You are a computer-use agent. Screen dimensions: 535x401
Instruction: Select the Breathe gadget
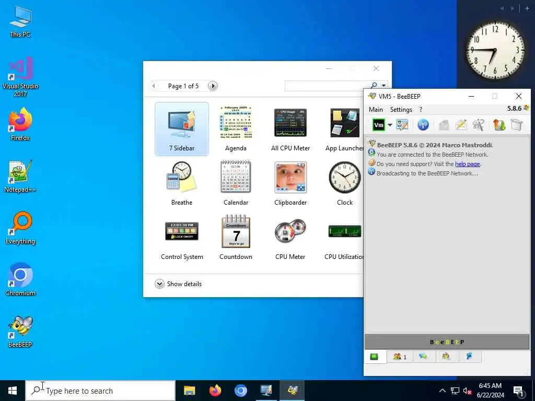click(181, 183)
